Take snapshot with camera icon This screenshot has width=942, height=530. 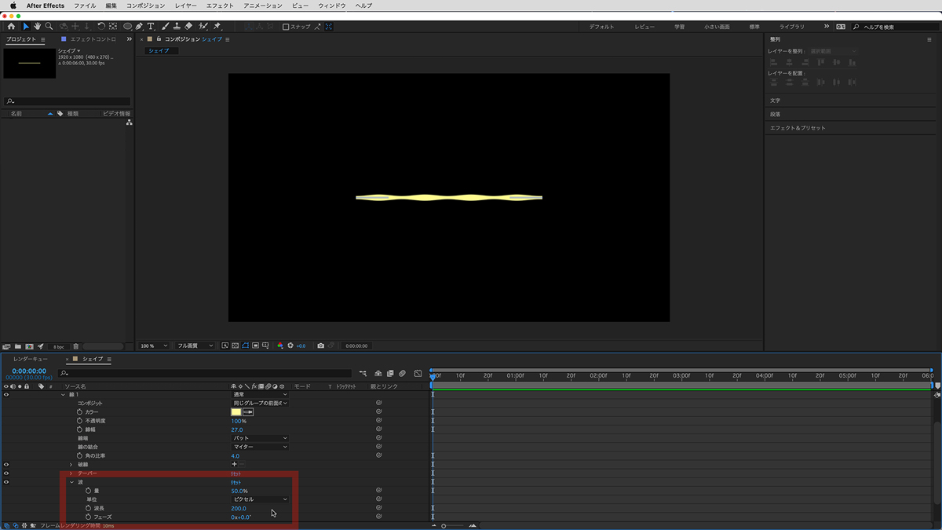[x=320, y=345]
